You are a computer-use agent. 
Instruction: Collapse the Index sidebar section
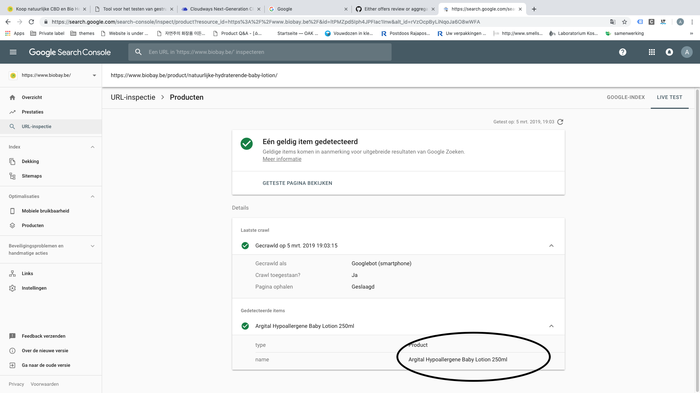click(x=93, y=147)
